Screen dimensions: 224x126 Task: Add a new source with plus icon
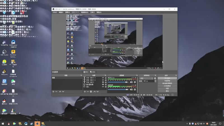pyautogui.click(x=85, y=92)
